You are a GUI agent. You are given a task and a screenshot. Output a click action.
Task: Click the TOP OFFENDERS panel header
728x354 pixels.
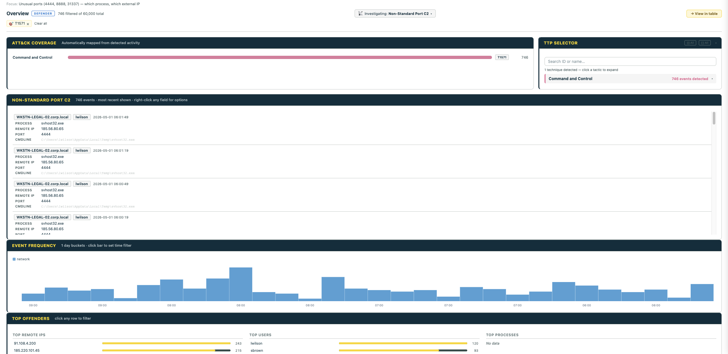(x=364, y=318)
